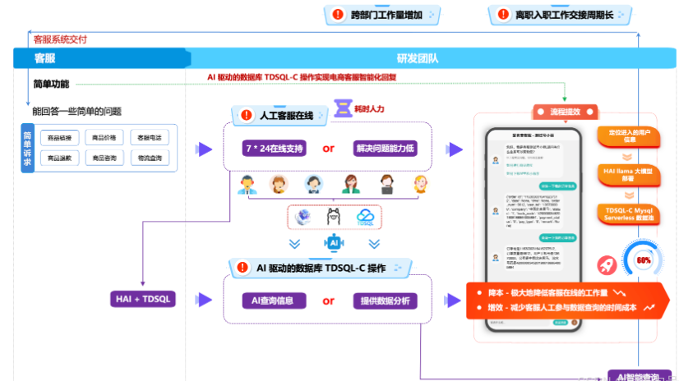
Task: Click the 物流查询 box
Action: (150, 158)
